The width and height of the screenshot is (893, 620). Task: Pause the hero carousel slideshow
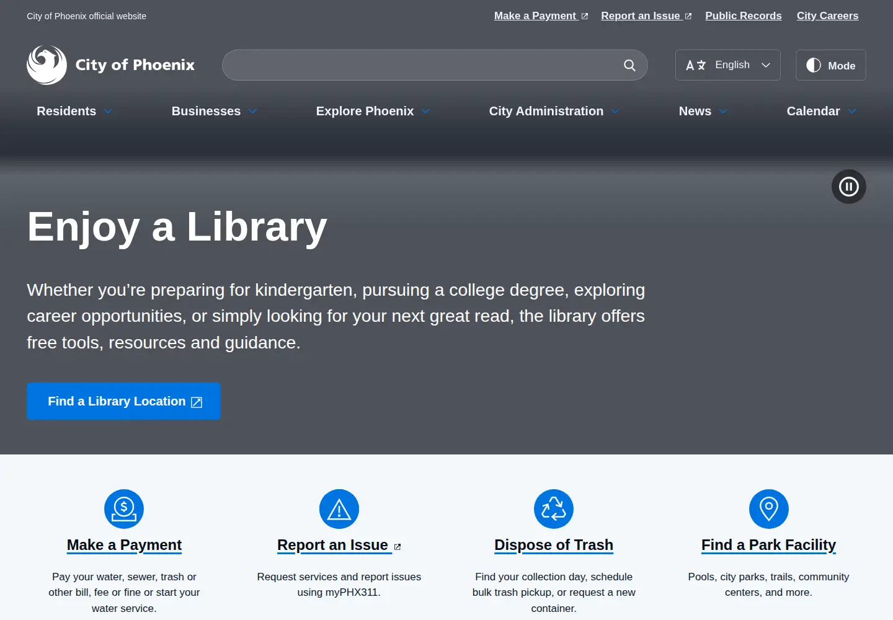pyautogui.click(x=848, y=187)
